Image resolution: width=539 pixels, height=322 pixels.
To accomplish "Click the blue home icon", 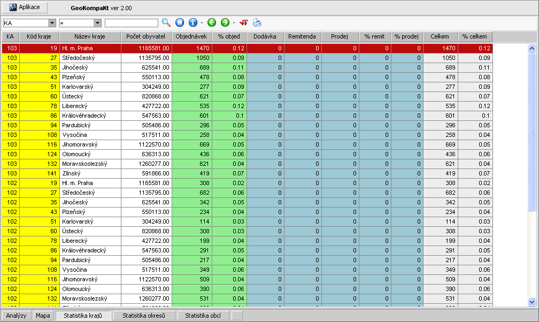I will pos(180,23).
